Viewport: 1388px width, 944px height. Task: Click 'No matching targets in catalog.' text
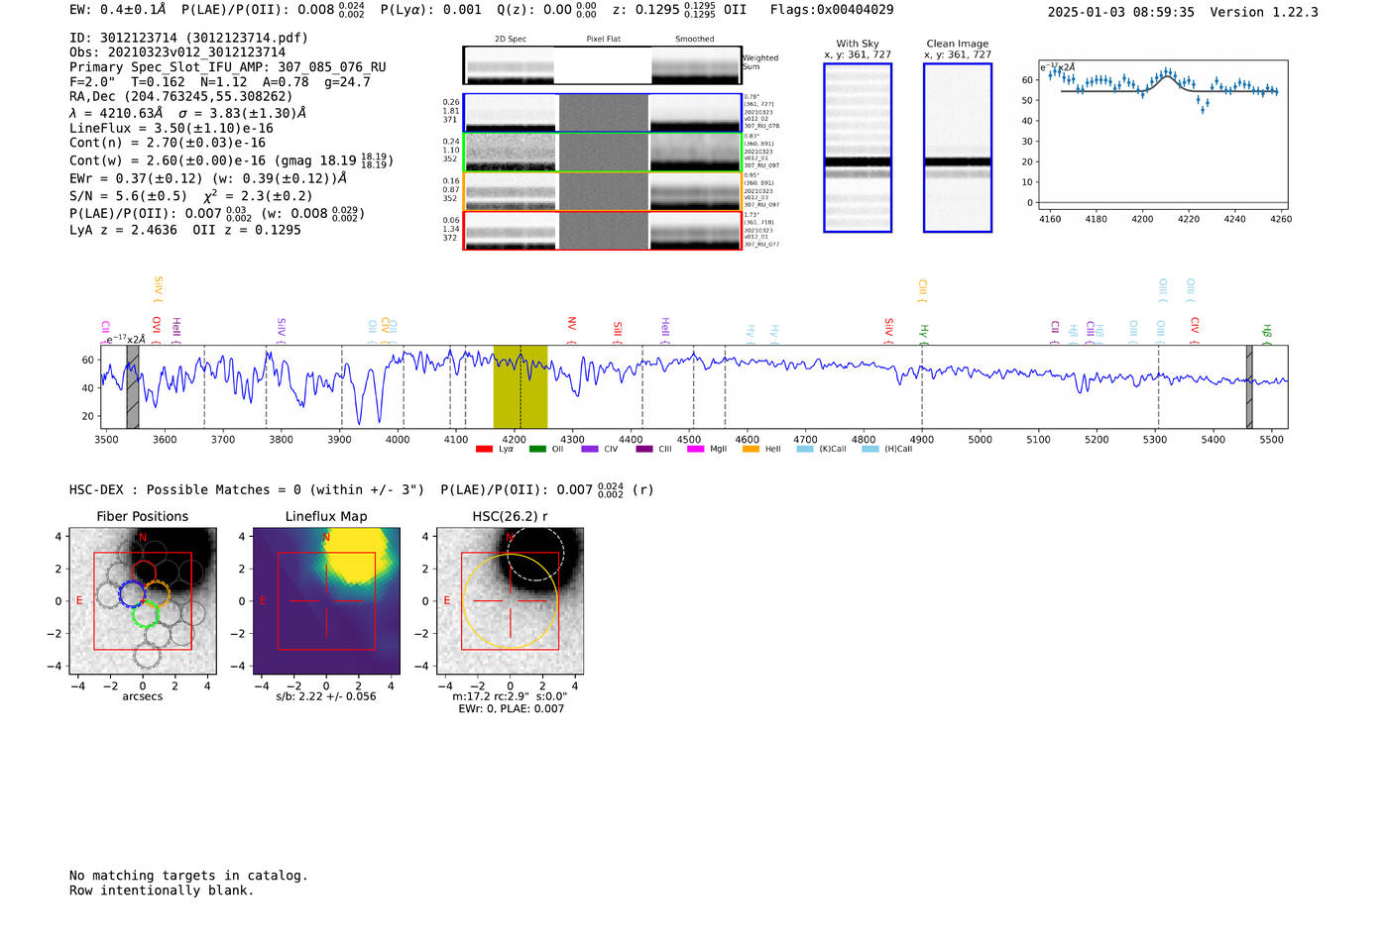188,876
